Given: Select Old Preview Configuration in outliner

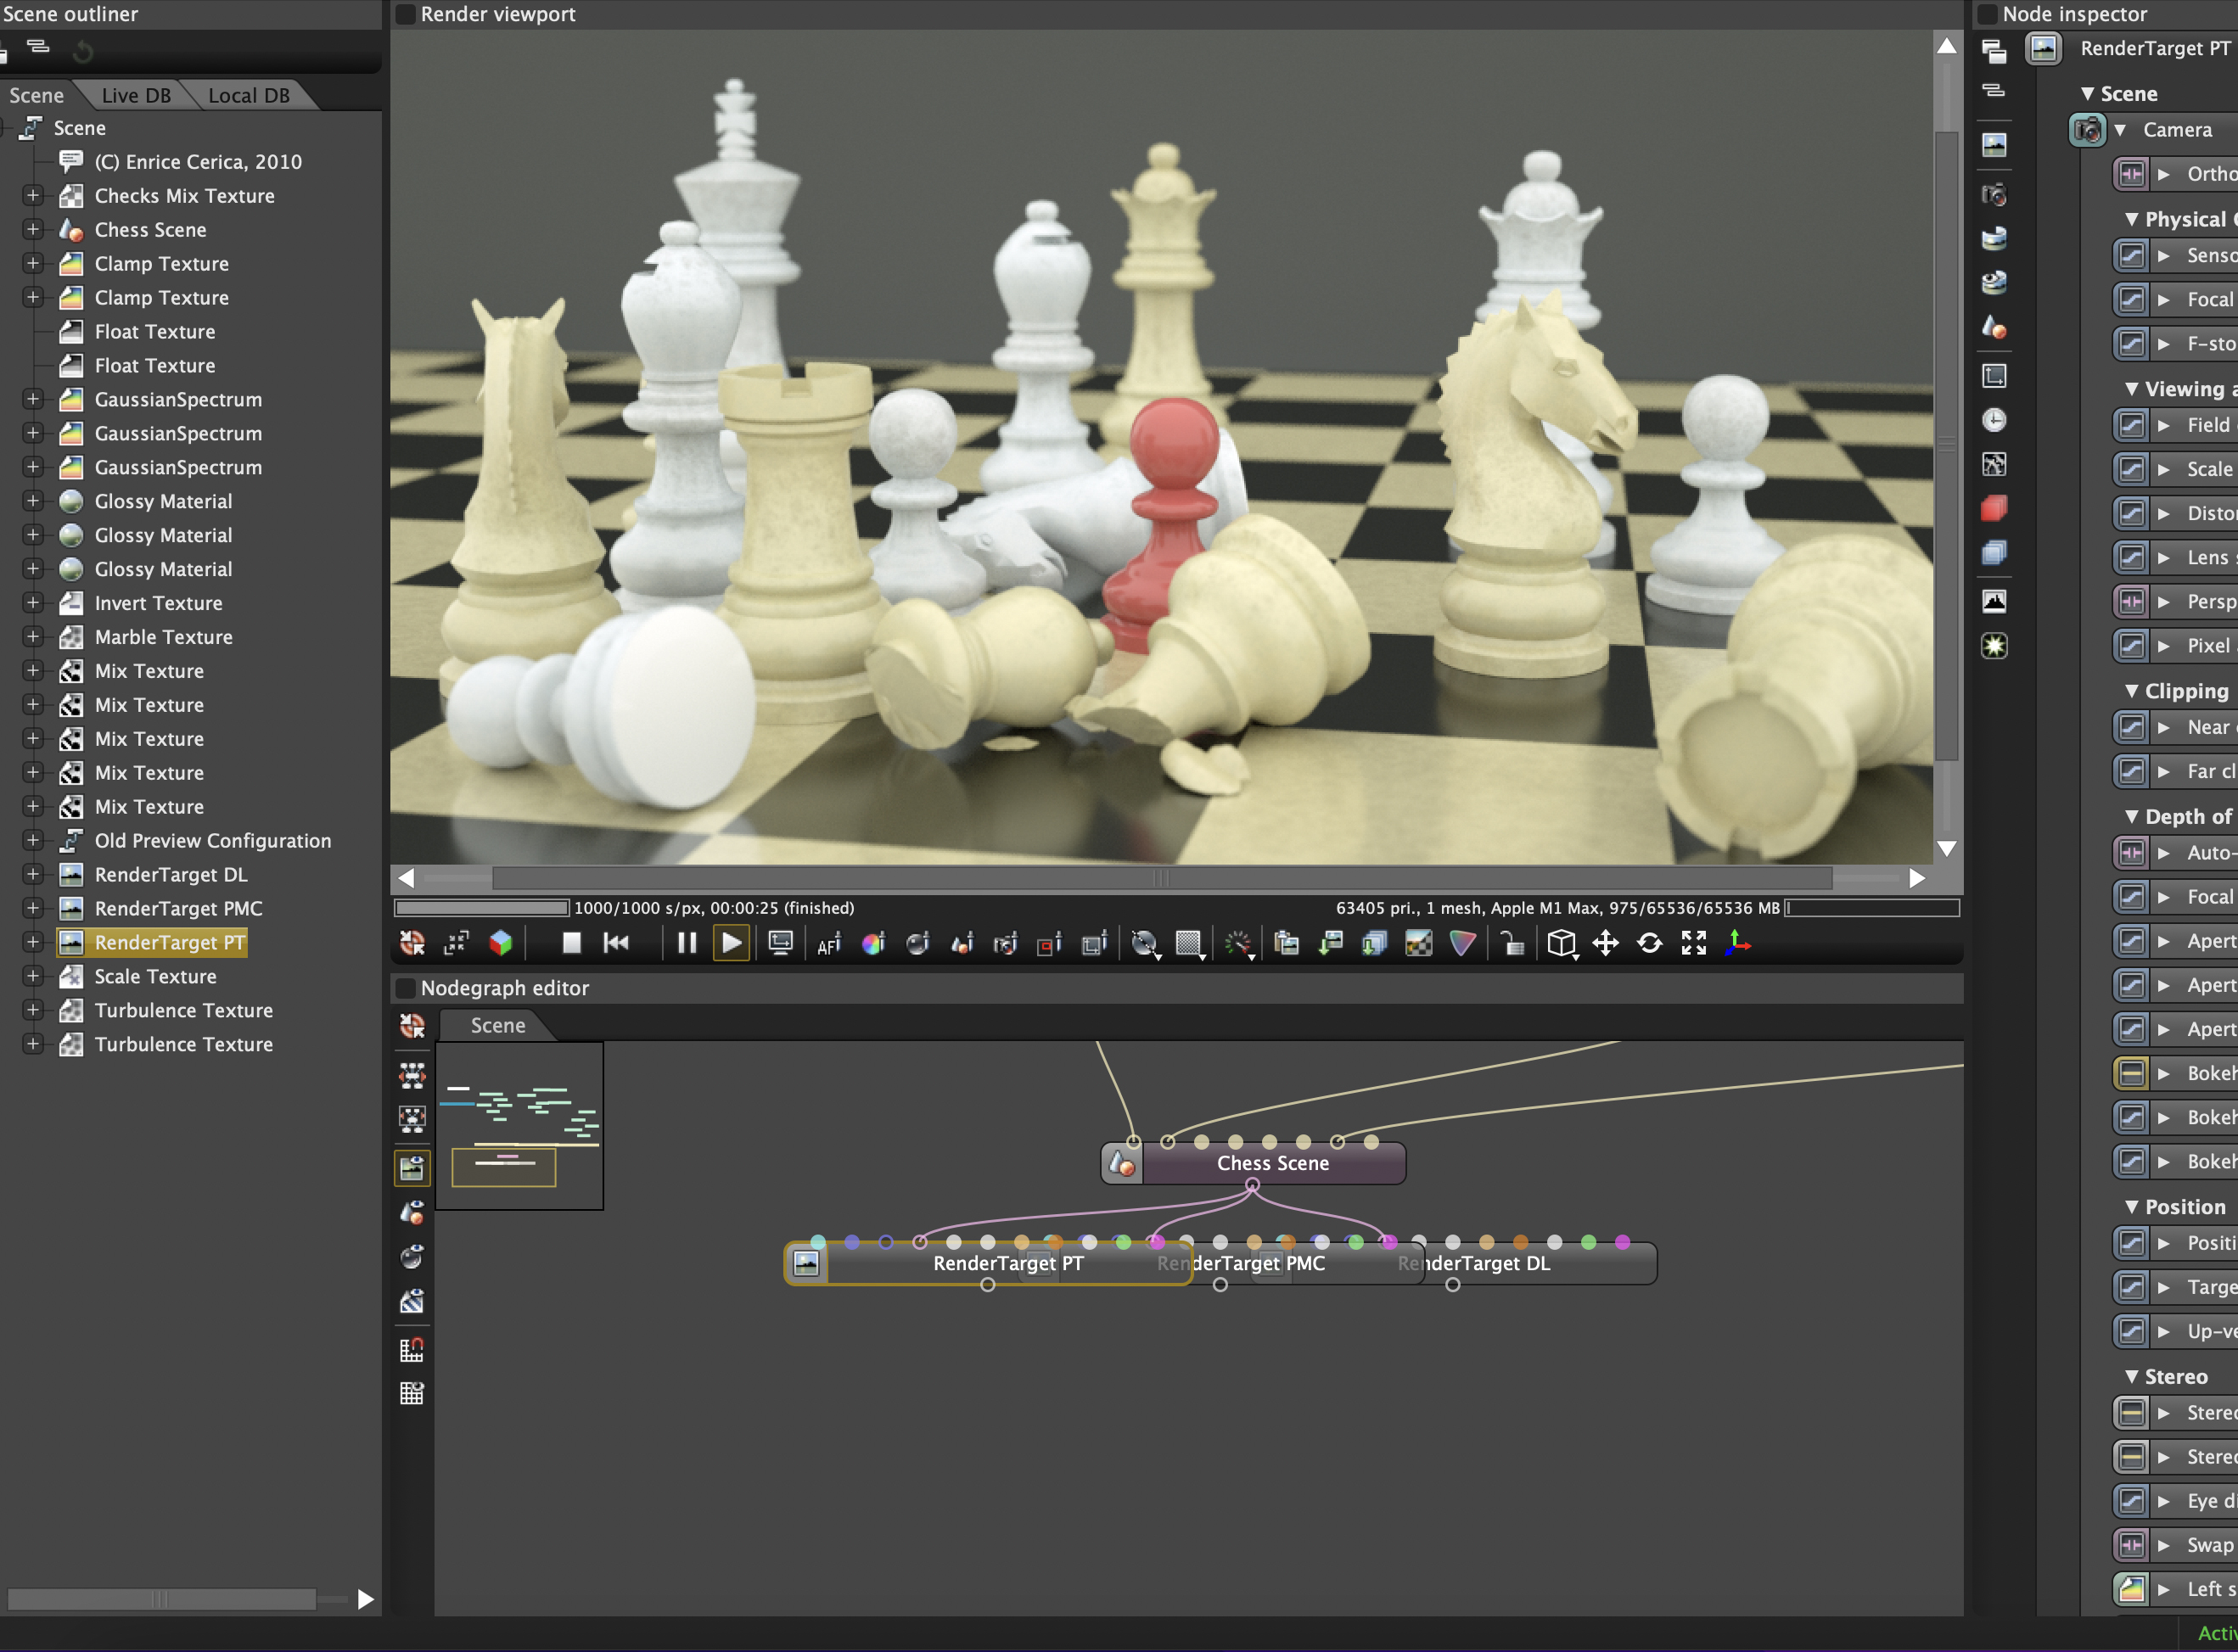Looking at the screenshot, I should 212,841.
